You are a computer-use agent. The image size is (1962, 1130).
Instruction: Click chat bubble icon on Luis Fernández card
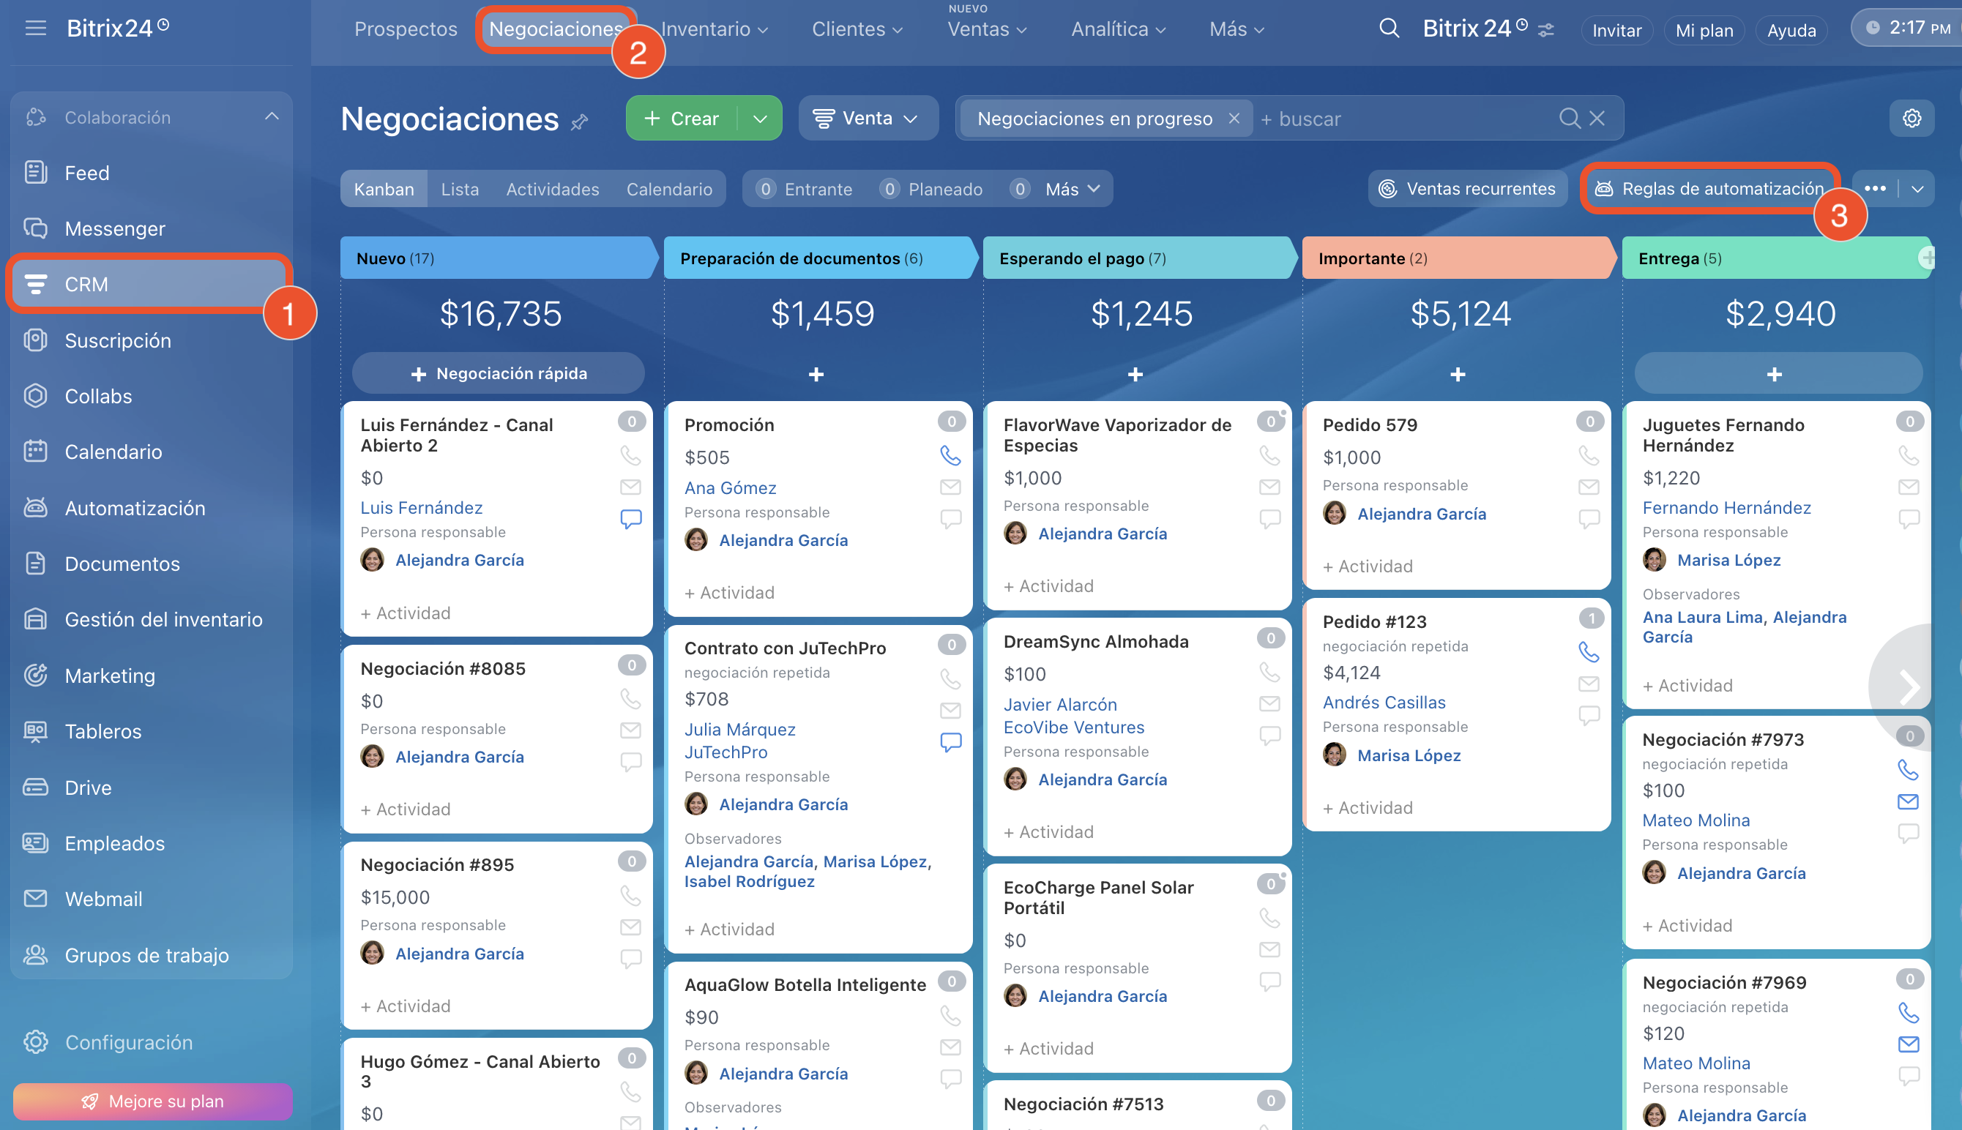click(x=630, y=517)
